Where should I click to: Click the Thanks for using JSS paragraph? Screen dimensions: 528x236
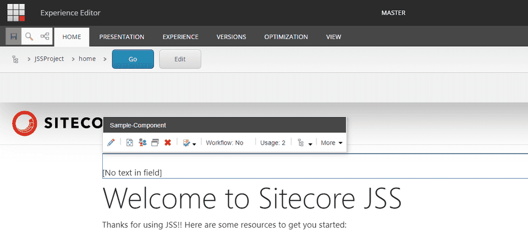(x=224, y=225)
